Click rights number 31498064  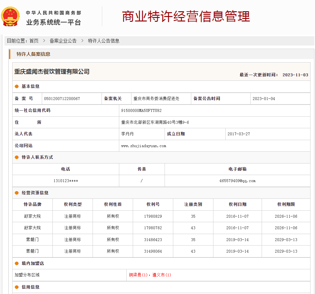pyautogui.click(x=153, y=251)
